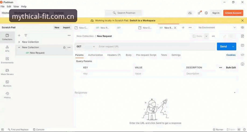Image resolution: width=247 pixels, height=132 pixels.
Task: Open the three-dot tab options menu
Action: (x=190, y=27)
